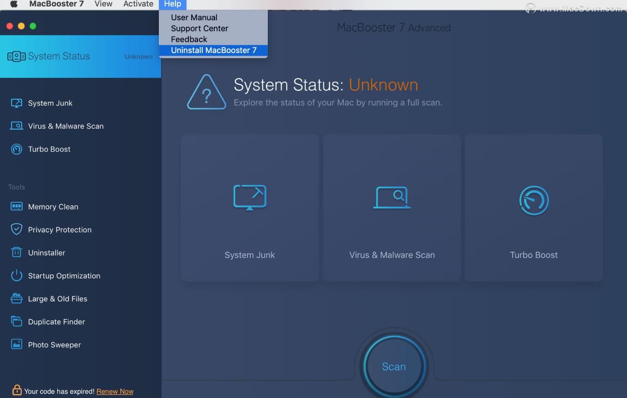Close the open Help menu
The width and height of the screenshot is (627, 398).
[x=173, y=4]
